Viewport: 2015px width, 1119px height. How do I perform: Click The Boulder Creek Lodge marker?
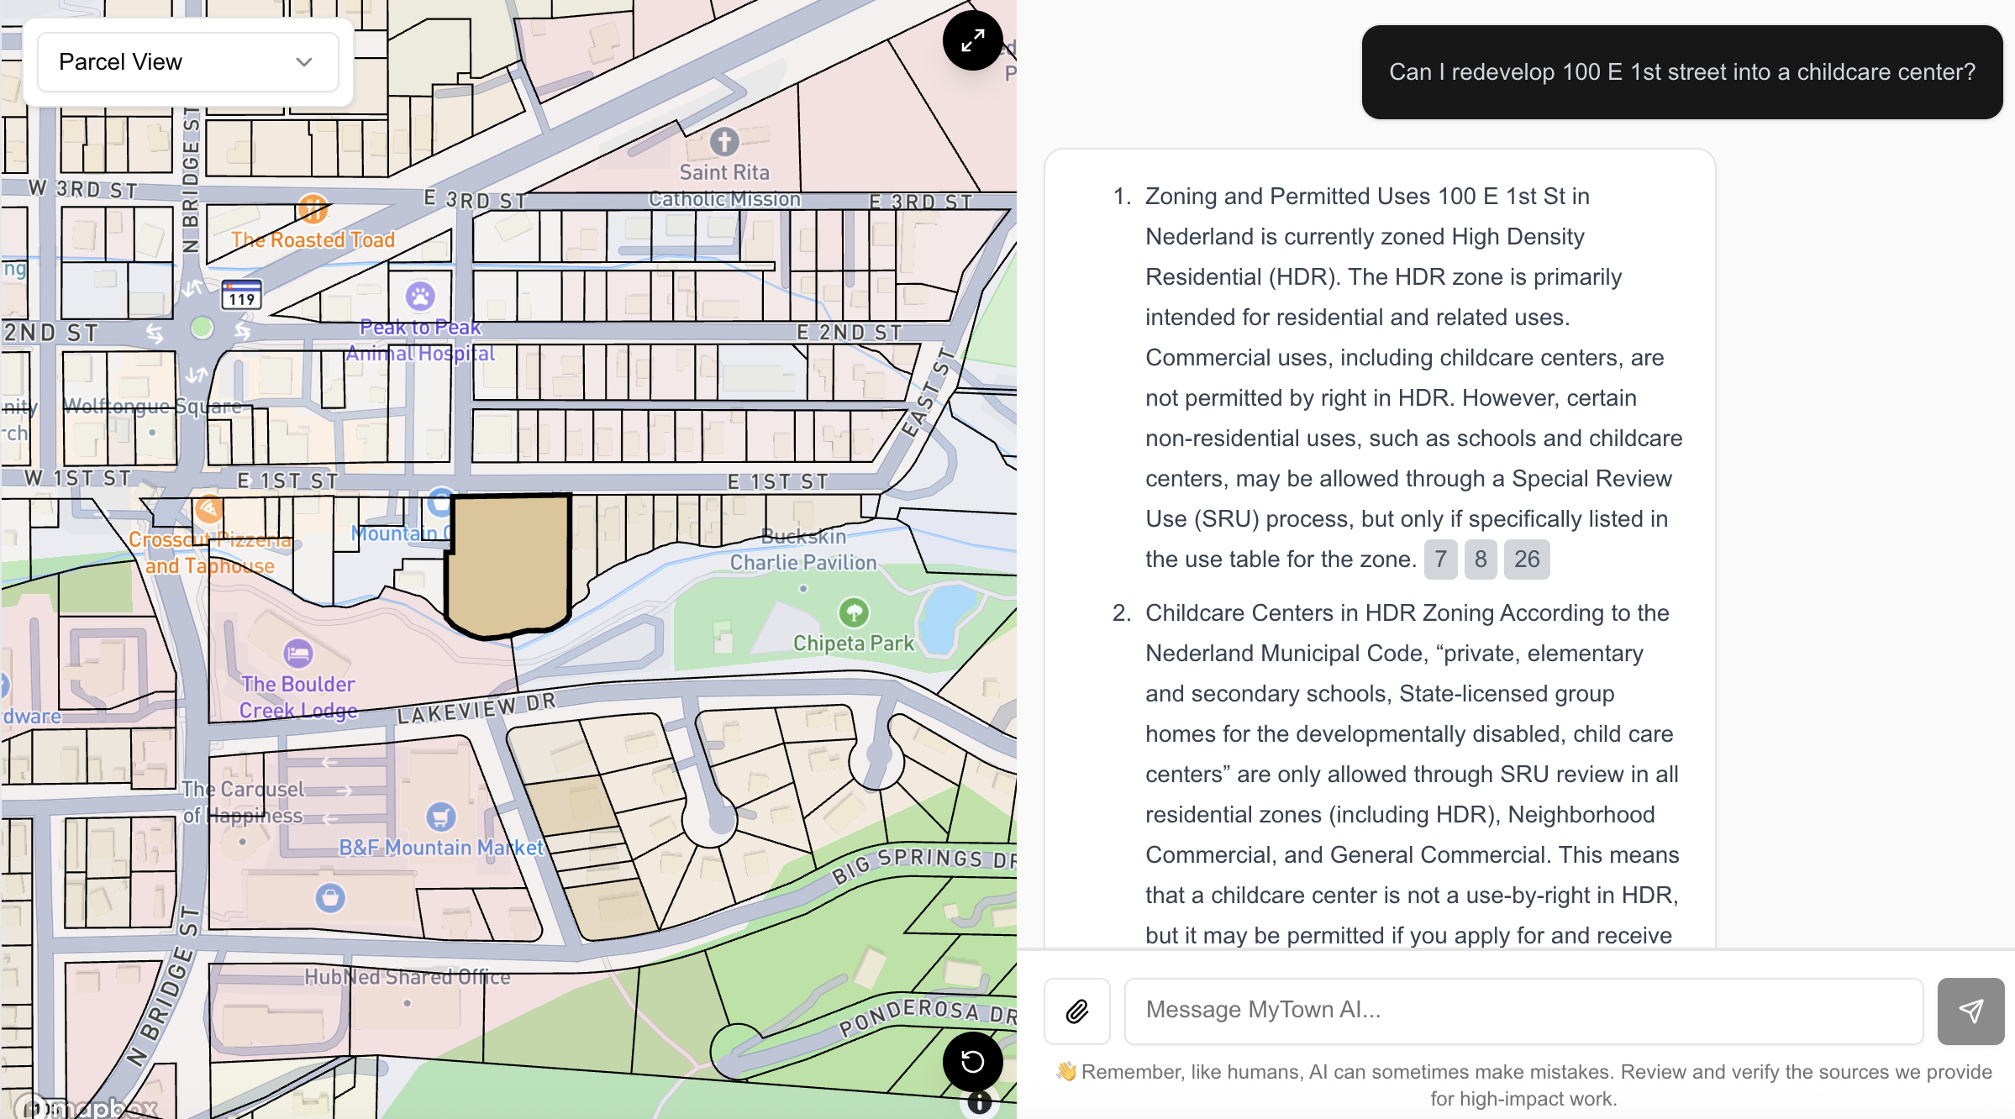297,653
